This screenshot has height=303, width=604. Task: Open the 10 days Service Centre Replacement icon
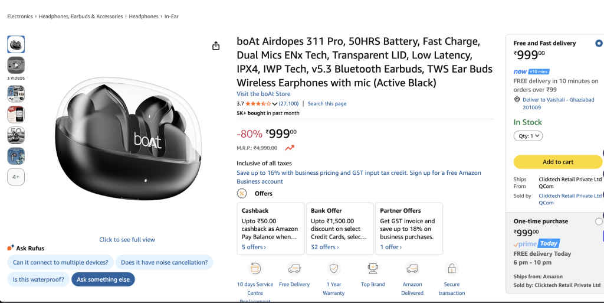coord(255,269)
